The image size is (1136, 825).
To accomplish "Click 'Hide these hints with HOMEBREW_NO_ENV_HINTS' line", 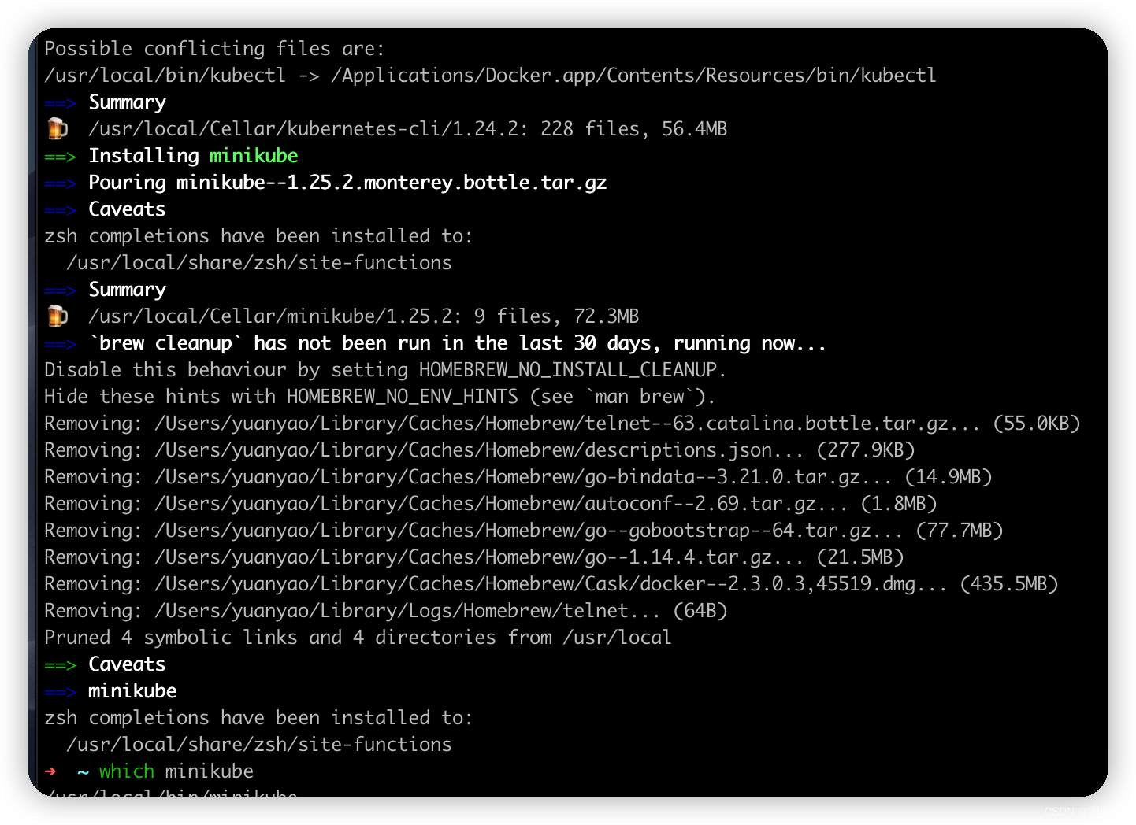I will pos(380,397).
